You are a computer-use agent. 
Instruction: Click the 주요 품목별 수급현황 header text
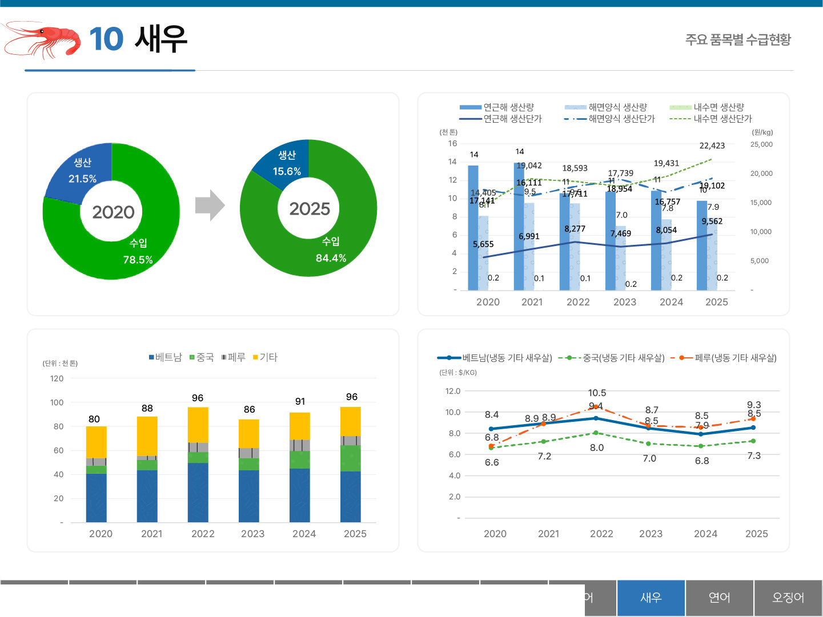[738, 40]
